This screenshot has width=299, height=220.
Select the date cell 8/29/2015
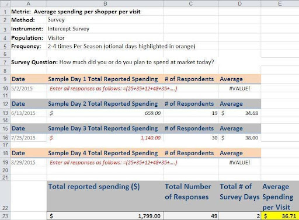29,162
